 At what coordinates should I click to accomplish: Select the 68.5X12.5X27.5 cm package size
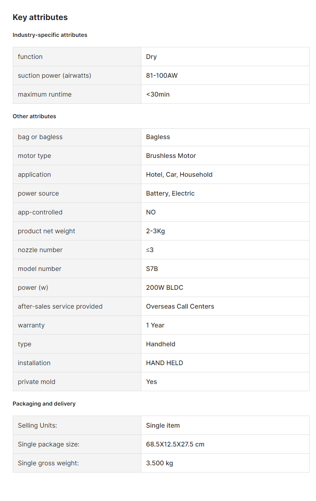click(x=175, y=444)
